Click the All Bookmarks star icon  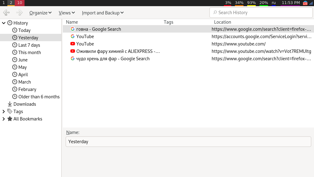tap(10, 119)
